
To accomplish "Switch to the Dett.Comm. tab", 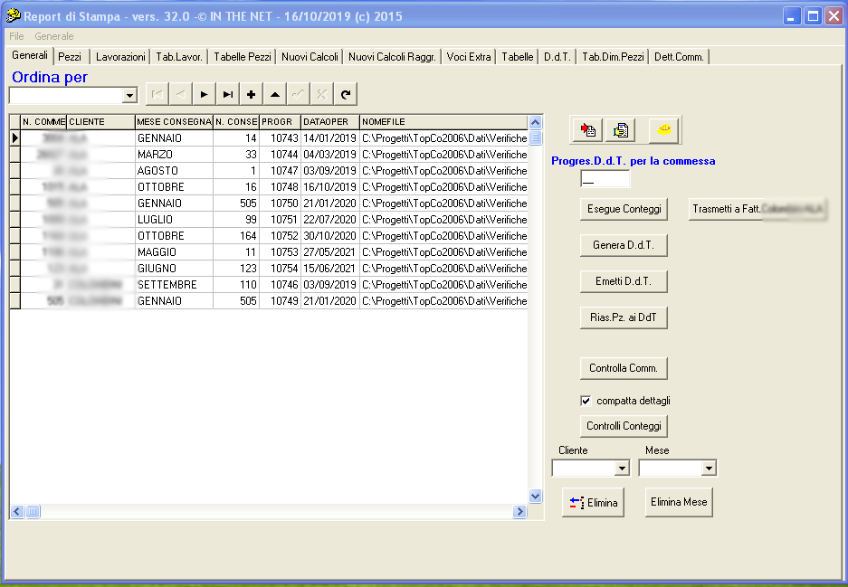I will click(x=680, y=57).
